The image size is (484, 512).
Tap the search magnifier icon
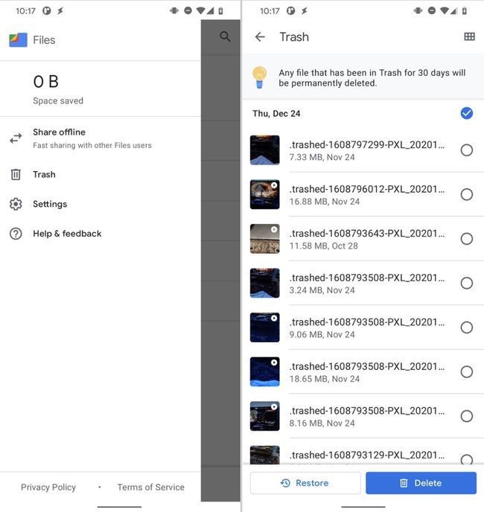(225, 36)
